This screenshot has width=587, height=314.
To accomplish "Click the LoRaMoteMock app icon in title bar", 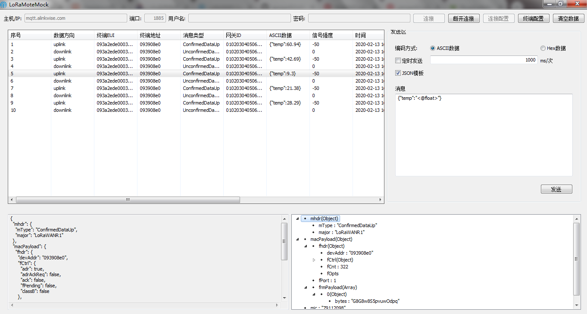I will coord(3,4).
